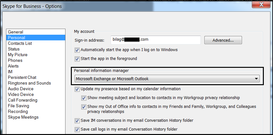Open Video Device settings
Viewport: 273px width, 135px height.
(36, 94)
